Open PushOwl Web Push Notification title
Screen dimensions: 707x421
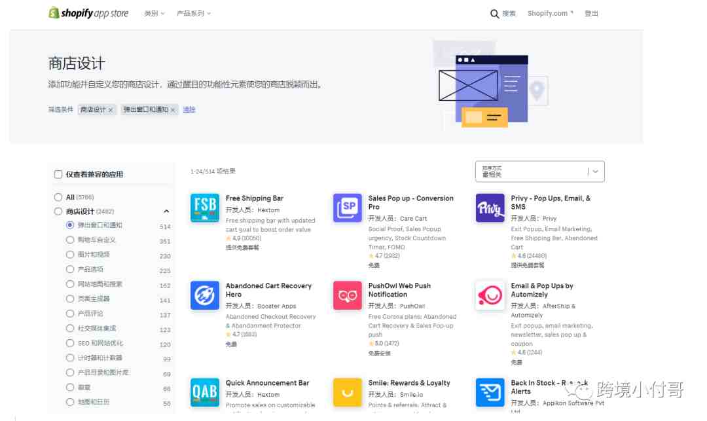tap(399, 290)
